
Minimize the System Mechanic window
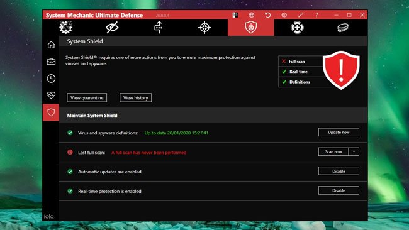pos(336,15)
